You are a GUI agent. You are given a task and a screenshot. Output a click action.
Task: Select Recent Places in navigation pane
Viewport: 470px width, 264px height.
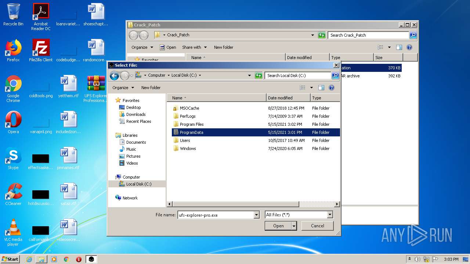click(138, 121)
